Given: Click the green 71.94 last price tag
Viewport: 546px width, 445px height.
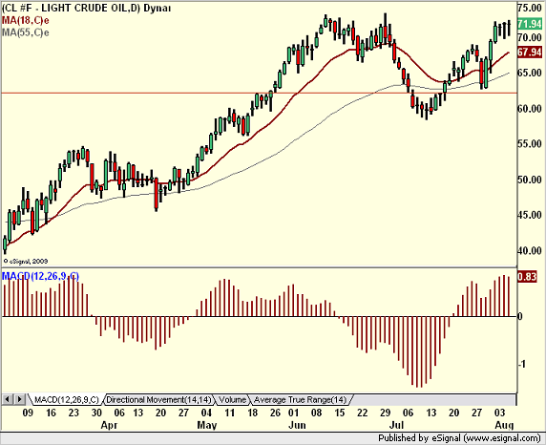Looking at the screenshot, I should click(x=530, y=24).
